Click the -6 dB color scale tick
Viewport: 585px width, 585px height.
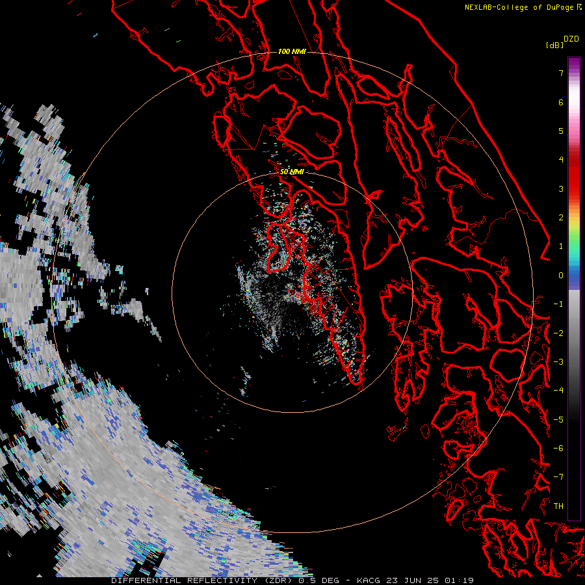pyautogui.click(x=558, y=448)
